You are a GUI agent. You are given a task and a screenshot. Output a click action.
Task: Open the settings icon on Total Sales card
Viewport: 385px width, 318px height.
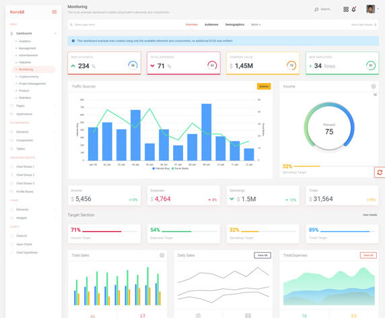tap(162, 255)
